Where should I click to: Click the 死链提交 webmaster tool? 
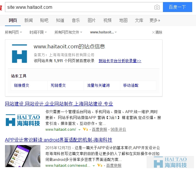pos(58,85)
